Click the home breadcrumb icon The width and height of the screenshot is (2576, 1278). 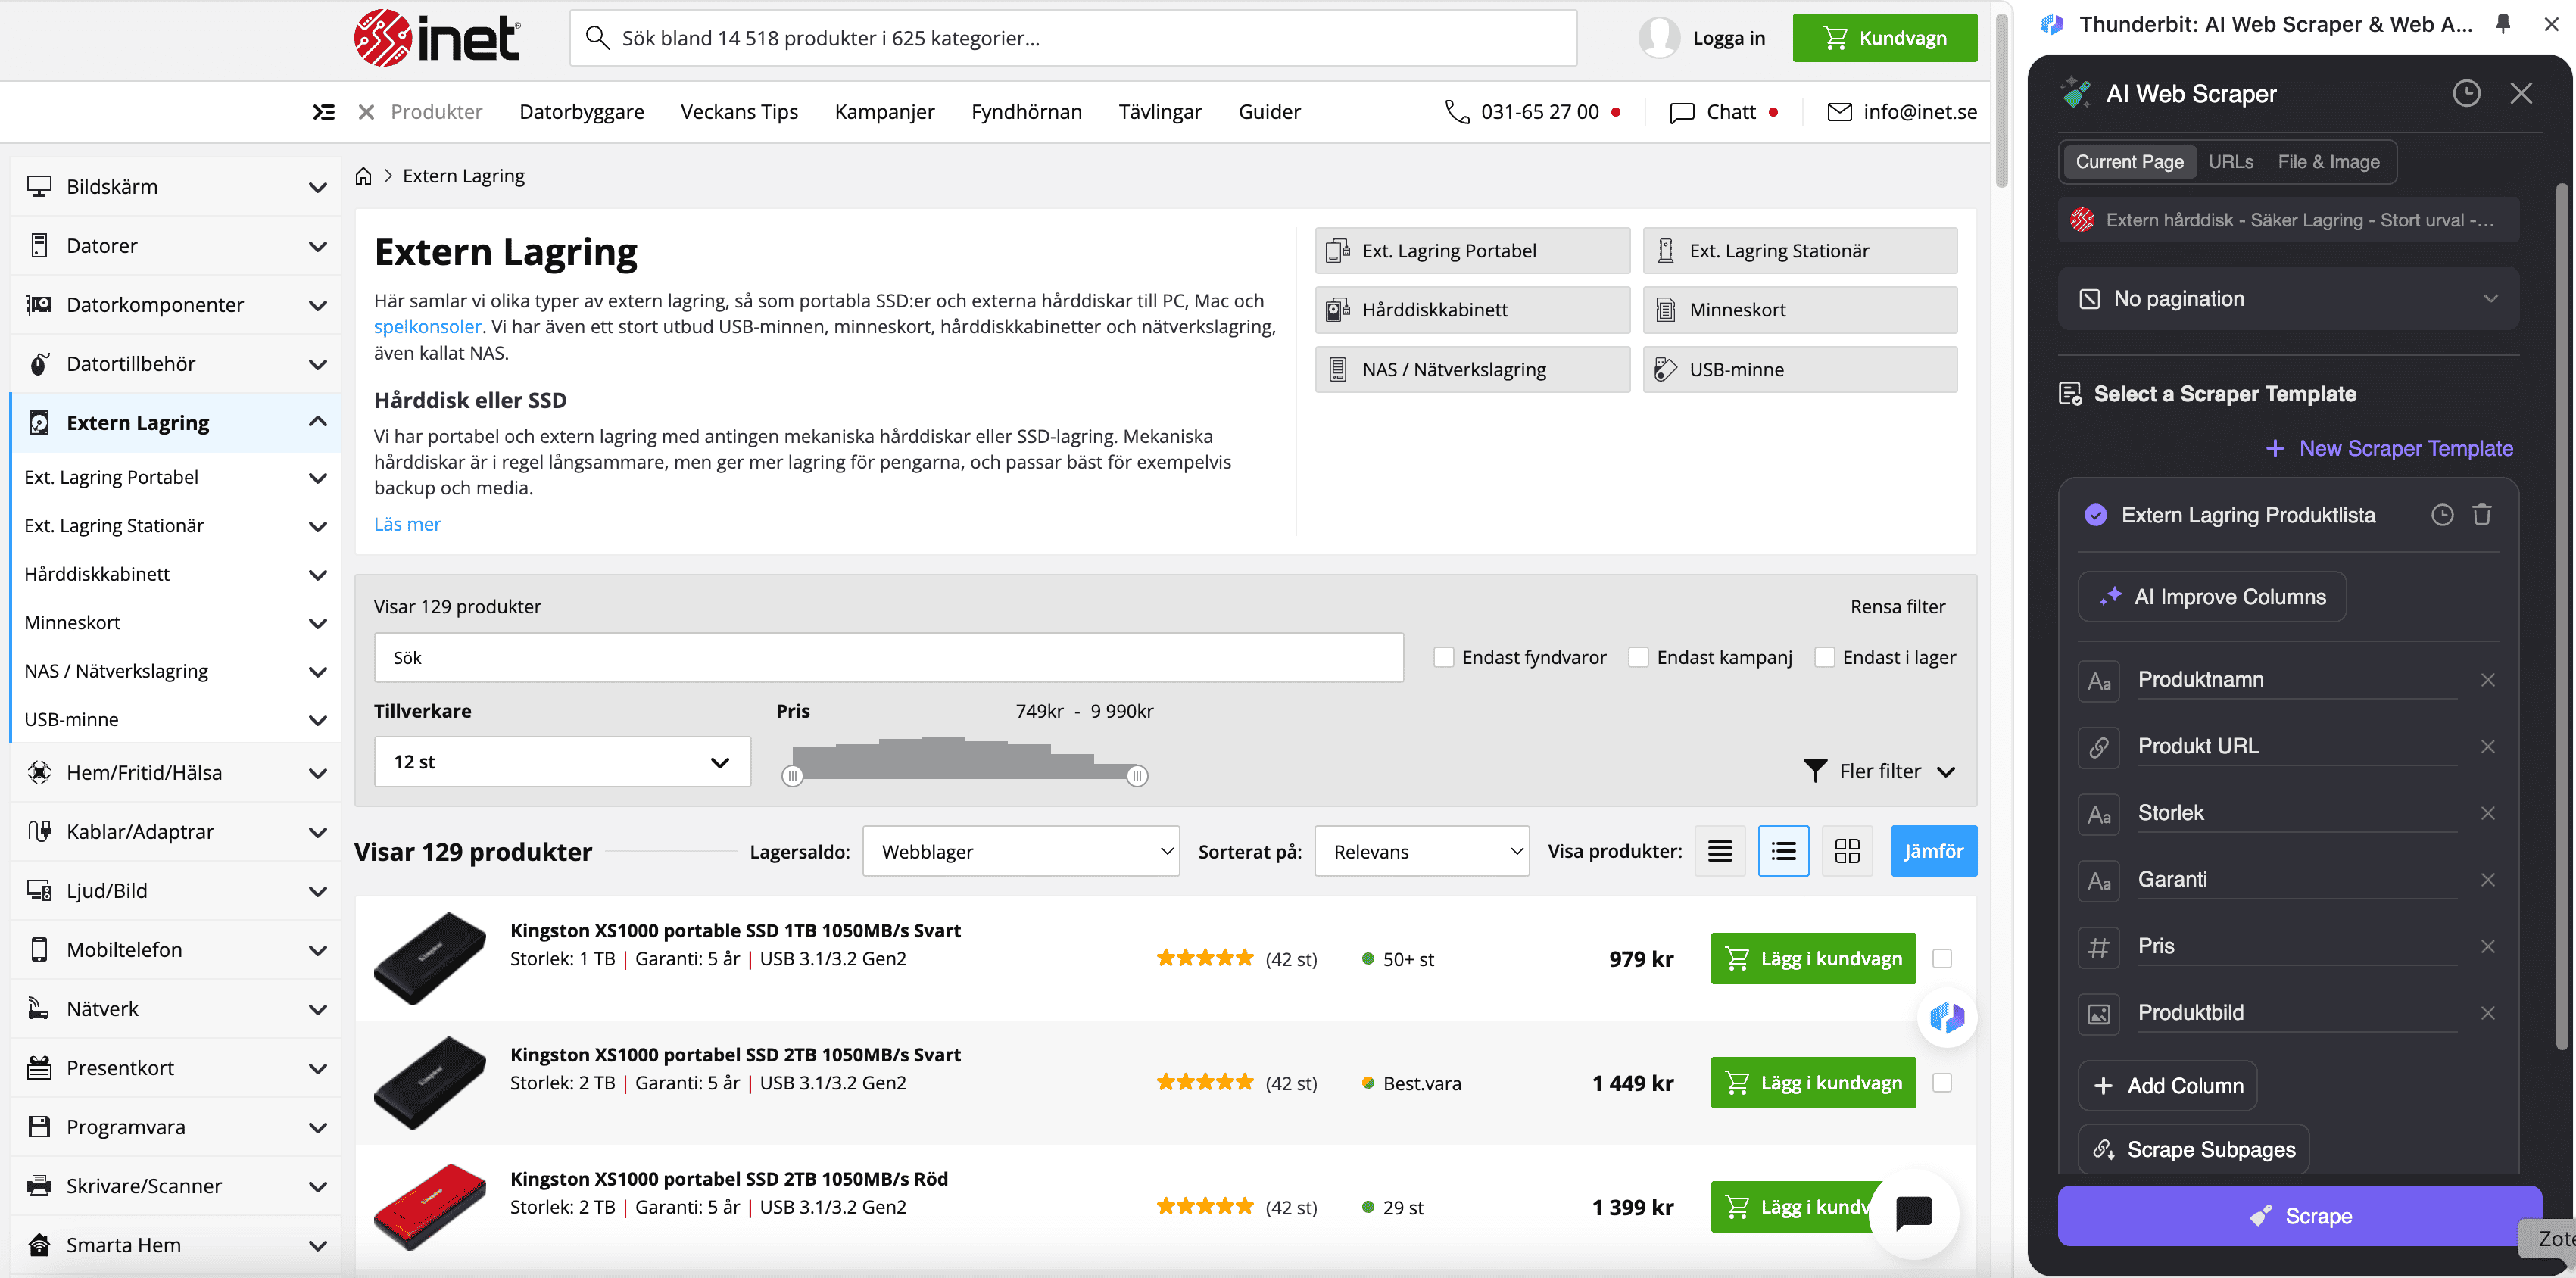click(363, 176)
